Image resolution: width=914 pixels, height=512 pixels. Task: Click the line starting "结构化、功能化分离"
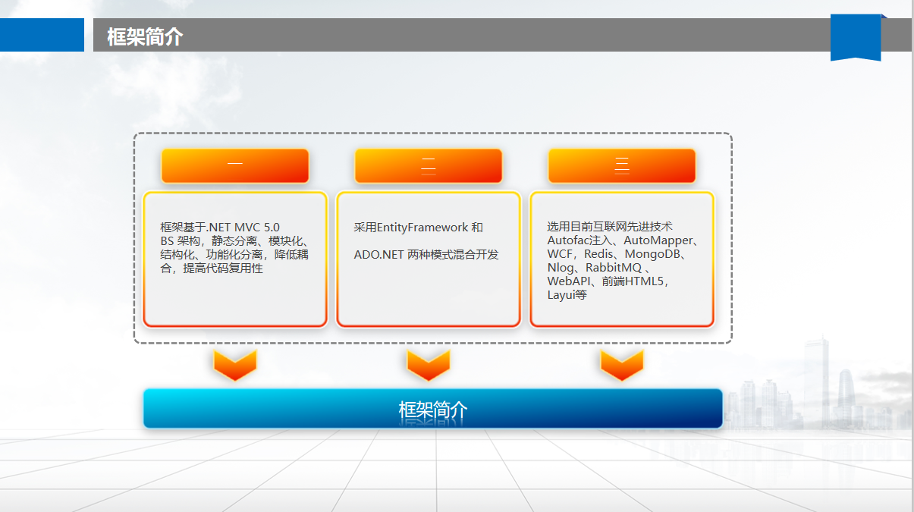(234, 254)
